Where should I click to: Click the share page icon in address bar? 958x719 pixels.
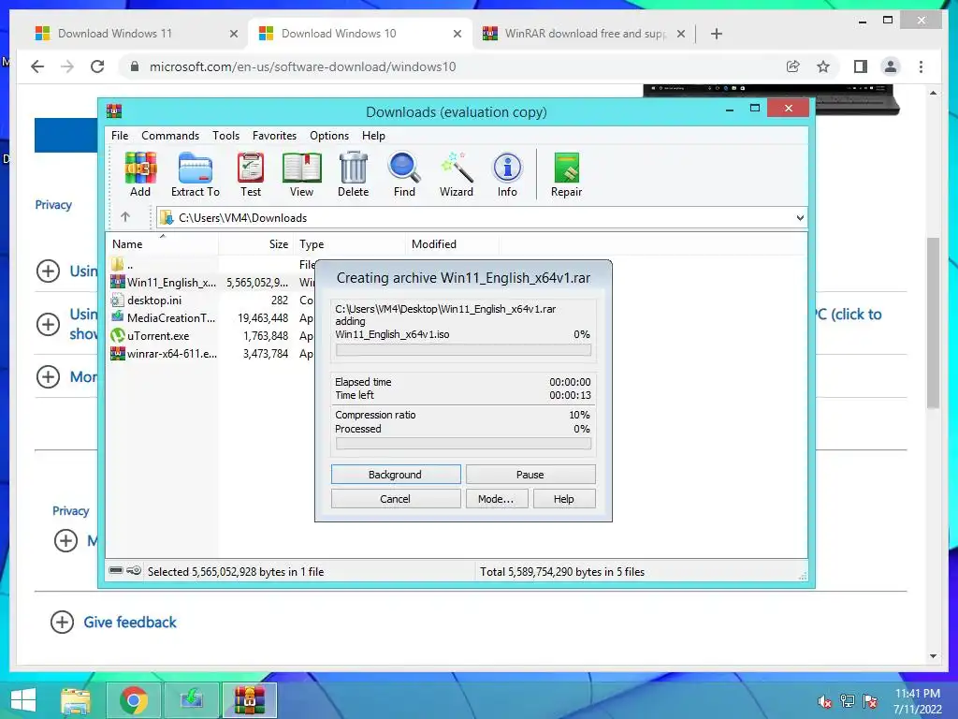(792, 66)
